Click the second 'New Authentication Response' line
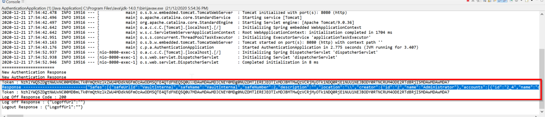 coord(34,77)
